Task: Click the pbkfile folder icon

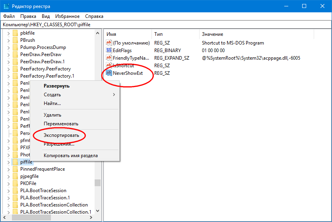Action: click(16, 33)
